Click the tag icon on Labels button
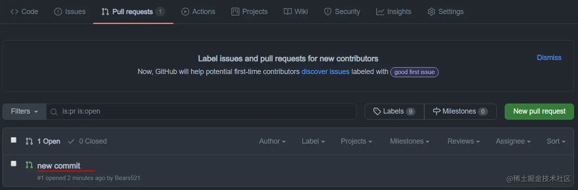The image size is (578, 190). pos(377,112)
